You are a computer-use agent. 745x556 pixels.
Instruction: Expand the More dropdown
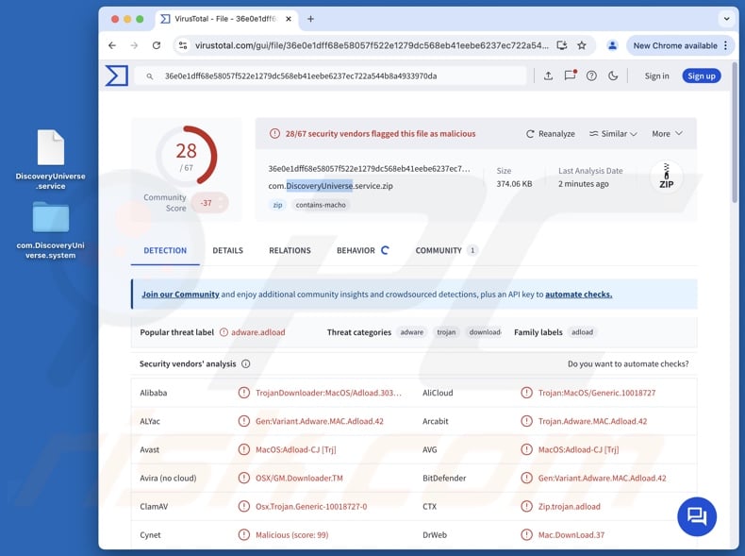pos(667,134)
